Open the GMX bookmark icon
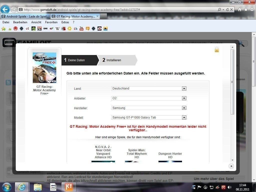Viewport: 256px width, 192px height. (x=45, y=28)
